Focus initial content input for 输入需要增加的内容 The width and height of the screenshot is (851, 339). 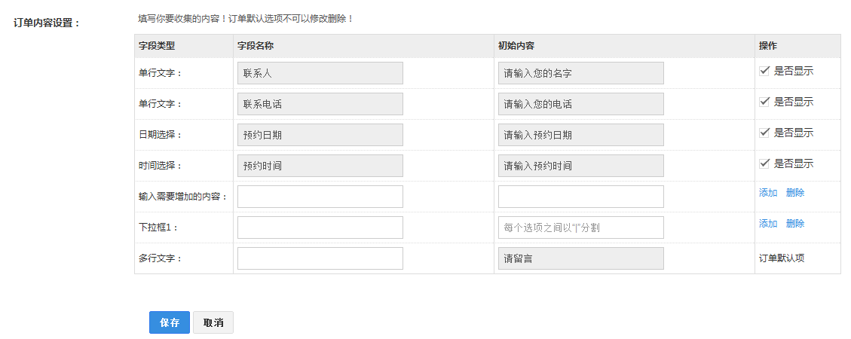pos(580,197)
